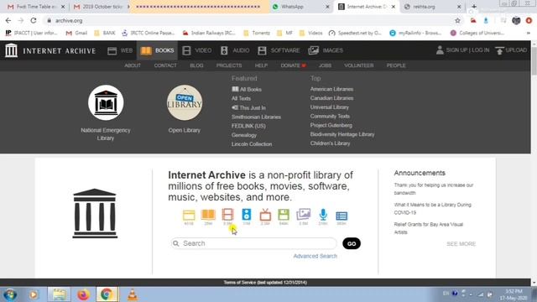Open the Projects link
The height and width of the screenshot is (302, 537).
229,65
